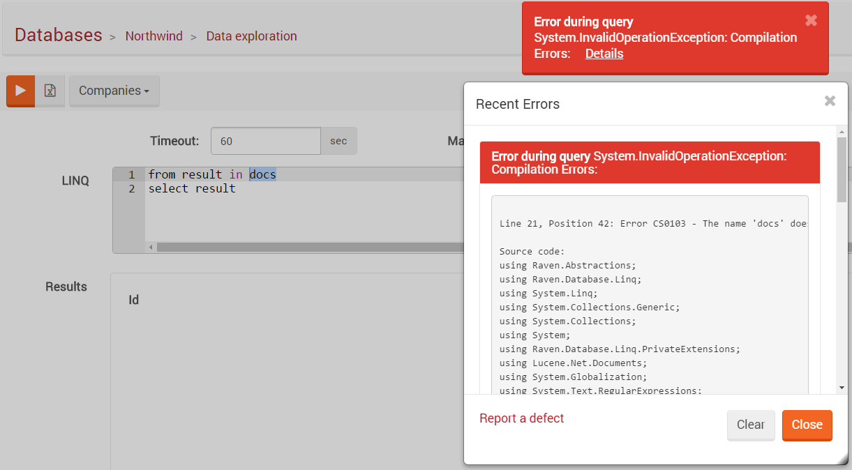852x470 pixels.
Task: Click 'using System.Linq;' source line
Action: click(x=548, y=294)
